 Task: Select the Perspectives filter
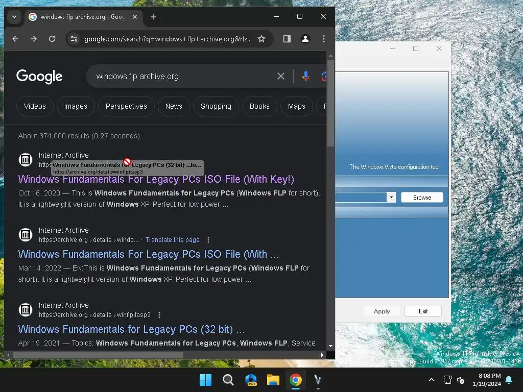coord(126,106)
